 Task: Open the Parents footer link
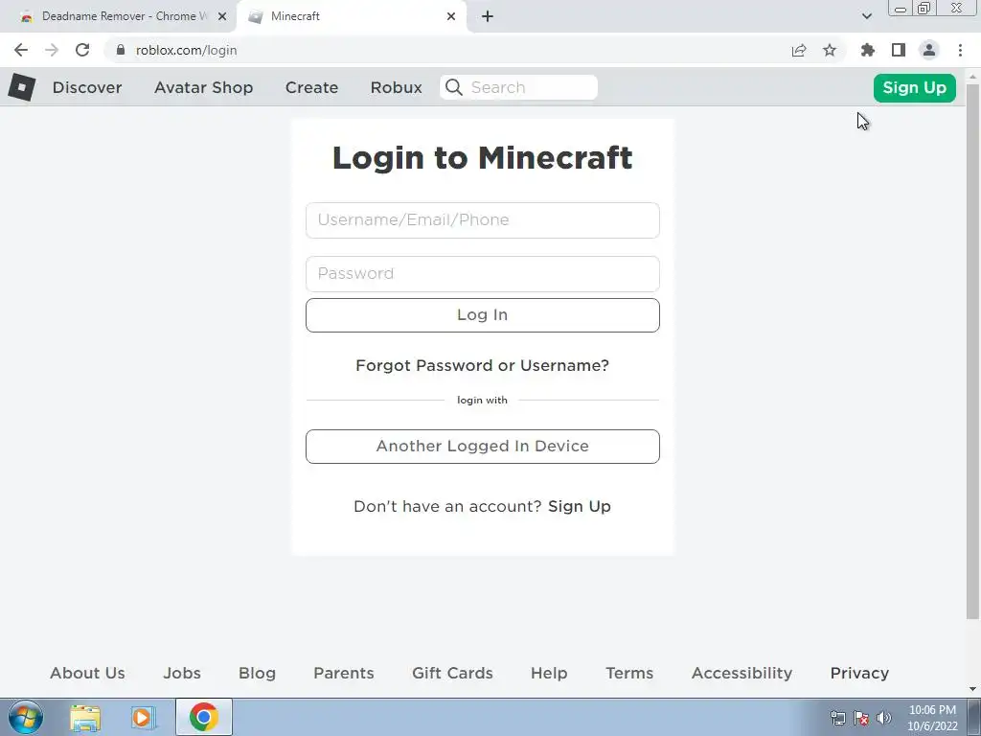click(344, 673)
